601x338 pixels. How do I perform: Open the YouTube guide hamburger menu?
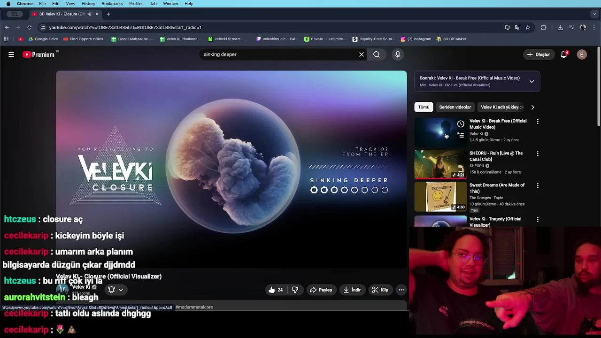click(11, 54)
